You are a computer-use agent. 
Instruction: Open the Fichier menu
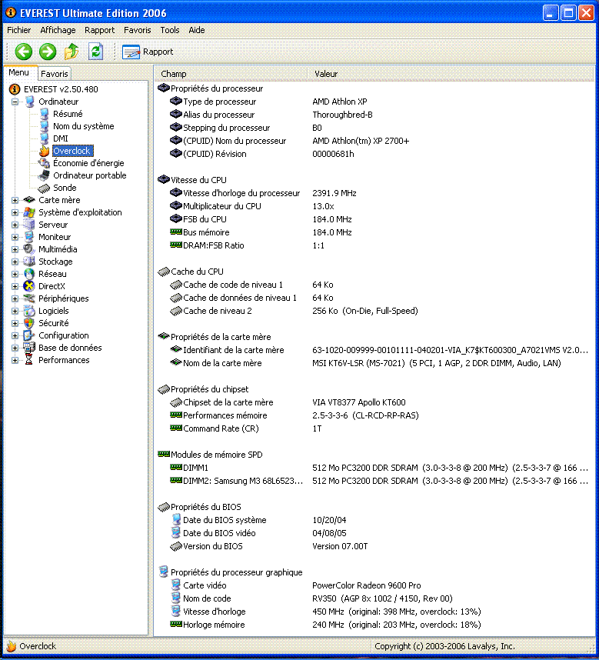tap(19, 30)
